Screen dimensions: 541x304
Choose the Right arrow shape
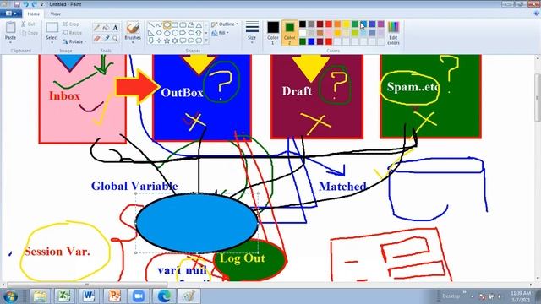183,33
